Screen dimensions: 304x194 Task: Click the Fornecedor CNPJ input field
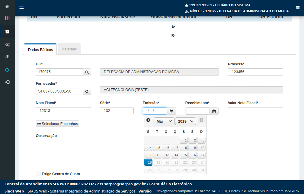[60, 91]
